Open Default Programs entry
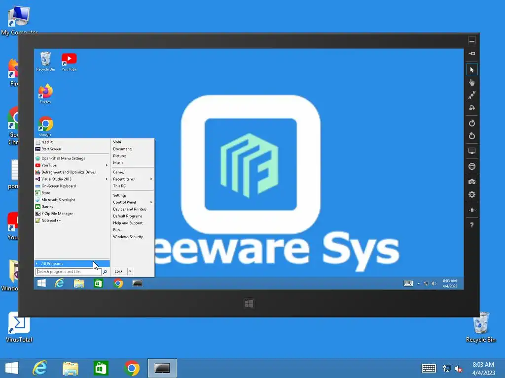 [x=132, y=216]
